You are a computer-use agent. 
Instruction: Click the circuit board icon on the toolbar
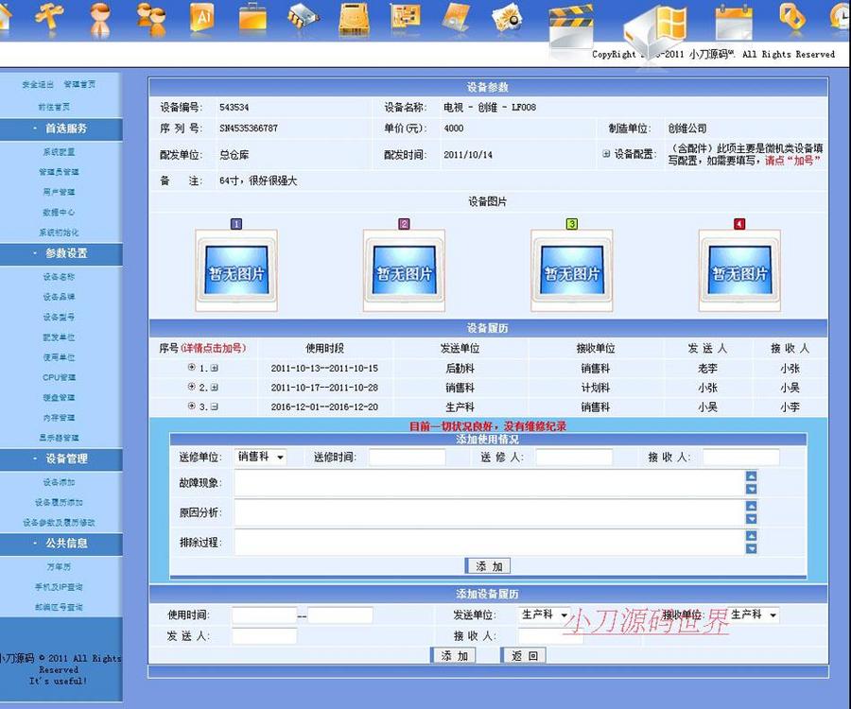(407, 17)
